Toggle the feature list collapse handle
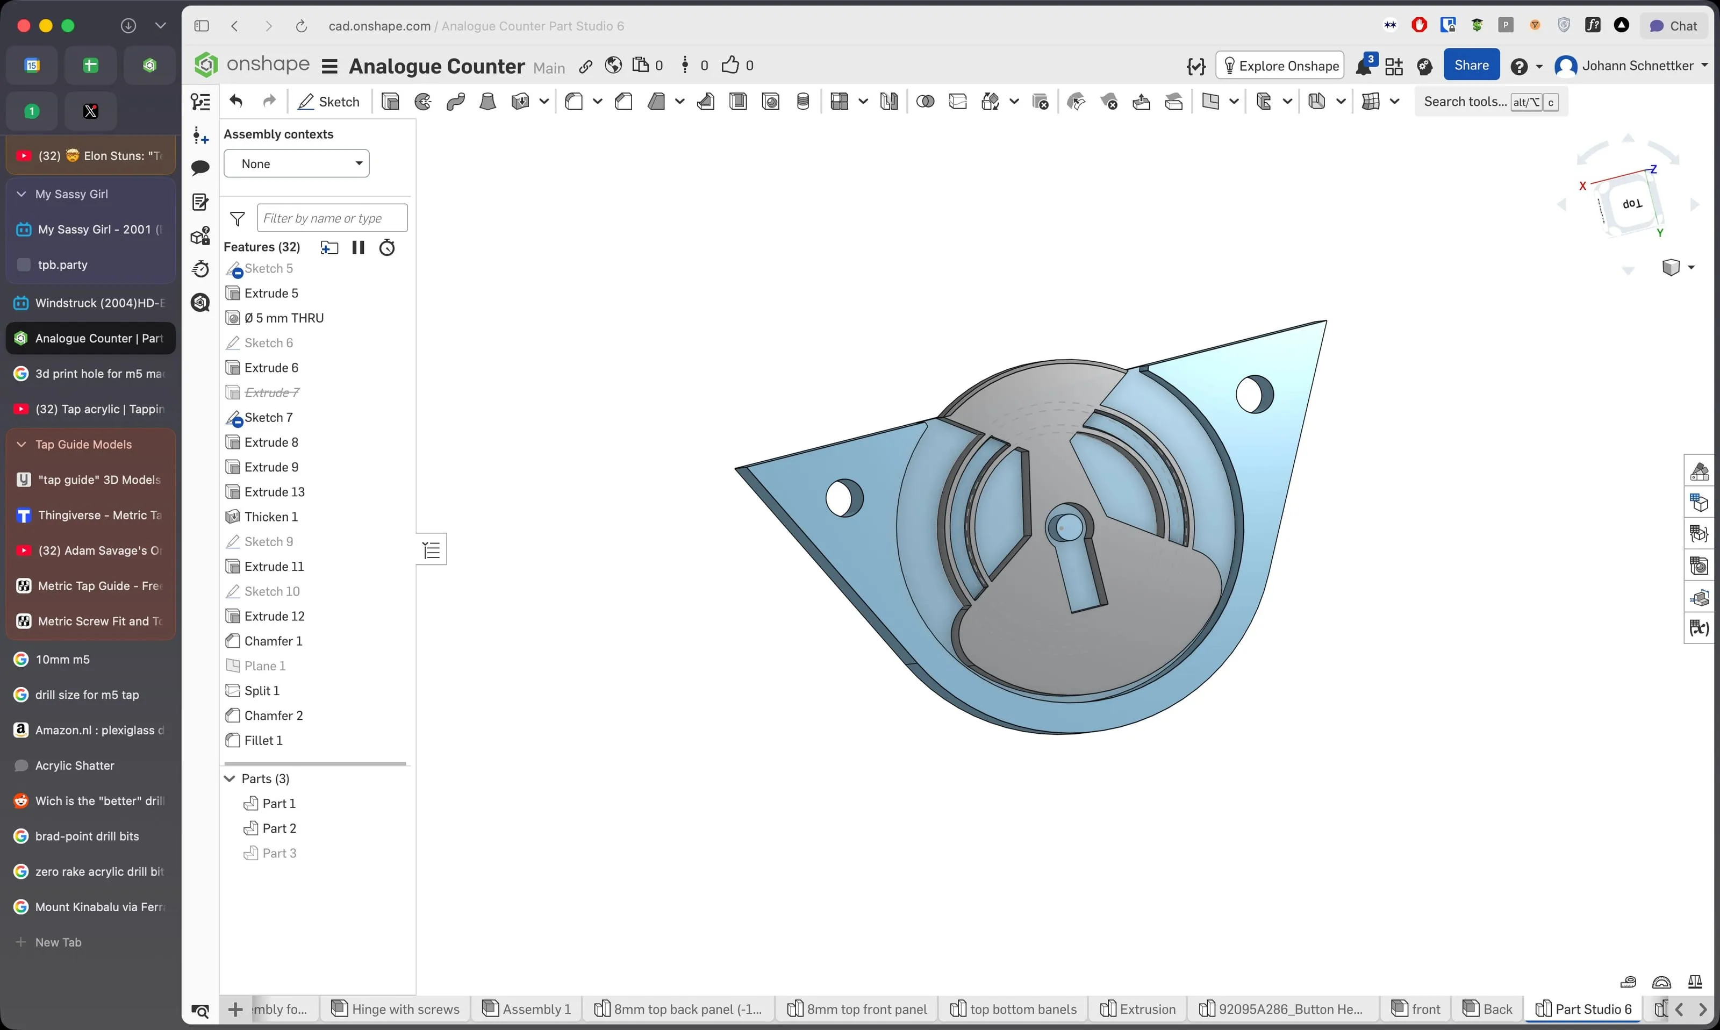1720x1030 pixels. point(432,550)
